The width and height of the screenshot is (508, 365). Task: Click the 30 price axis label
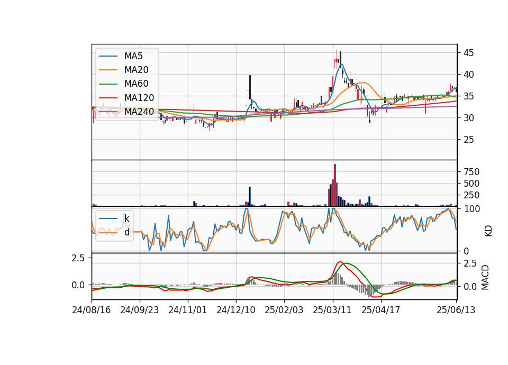468,118
